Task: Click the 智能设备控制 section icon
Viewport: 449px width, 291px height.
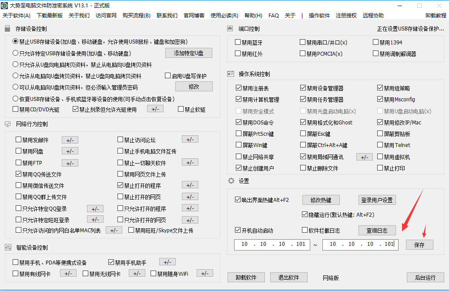Action: tap(8, 247)
